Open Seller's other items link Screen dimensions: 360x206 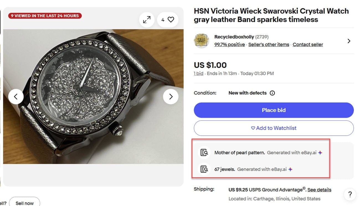pyautogui.click(x=269, y=44)
